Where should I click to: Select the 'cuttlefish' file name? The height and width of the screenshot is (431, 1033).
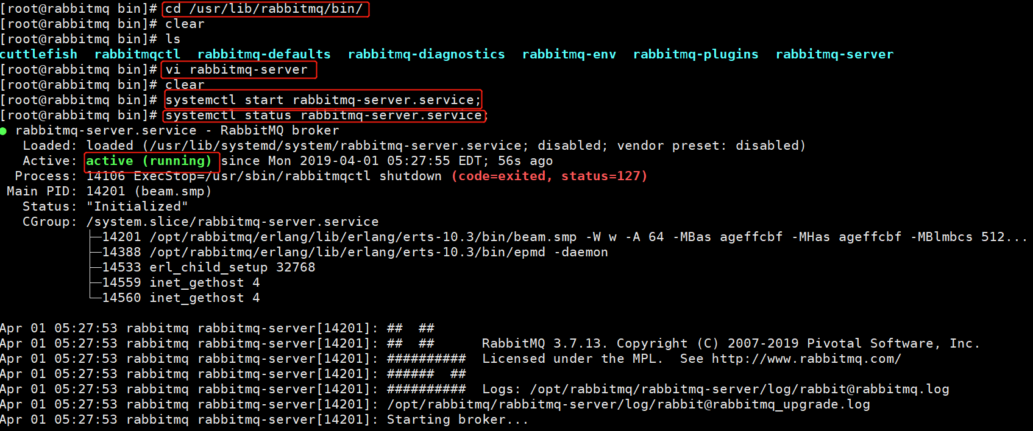point(39,54)
